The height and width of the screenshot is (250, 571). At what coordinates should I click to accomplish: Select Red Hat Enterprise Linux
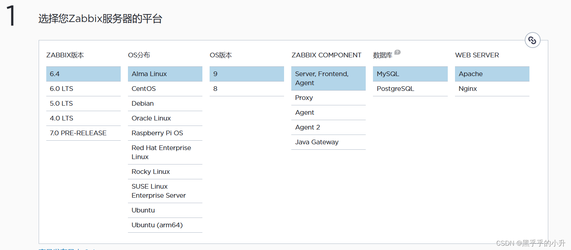coord(165,152)
